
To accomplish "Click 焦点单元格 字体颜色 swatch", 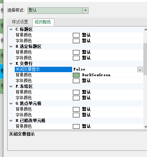I will (76, 115).
